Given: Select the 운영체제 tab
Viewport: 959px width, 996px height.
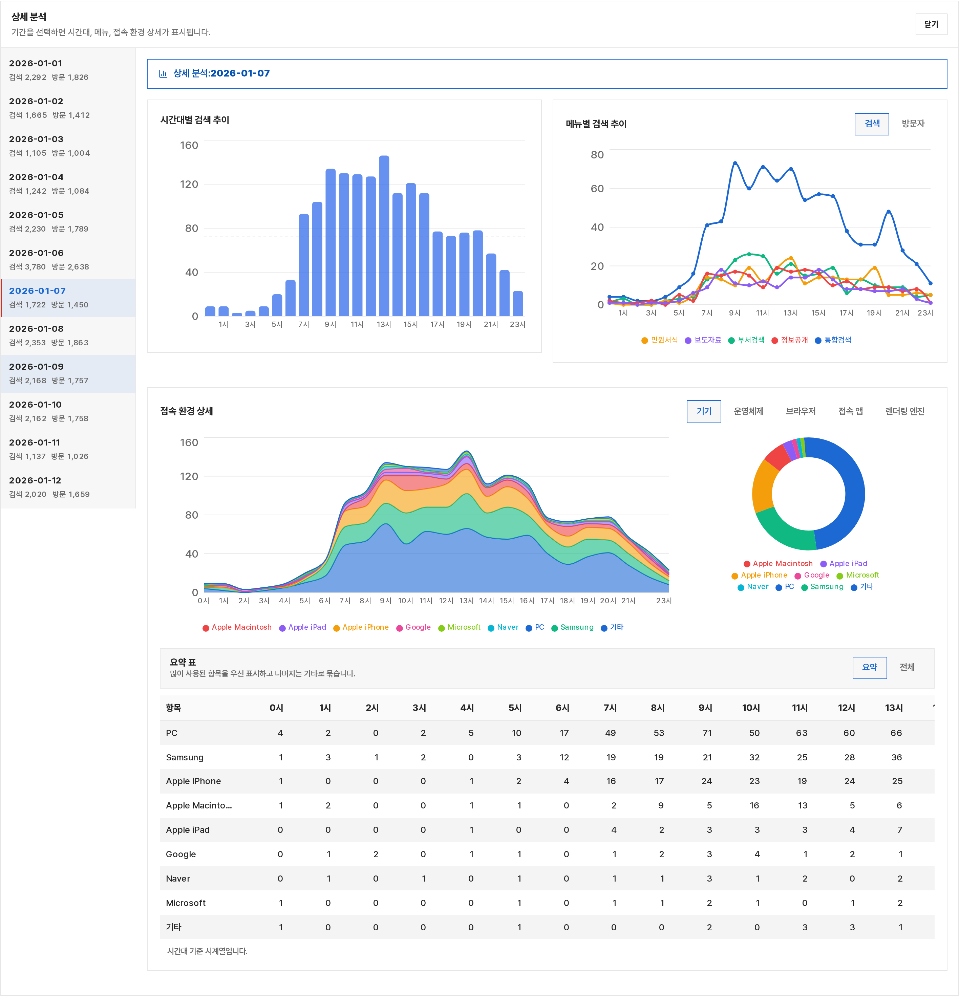Looking at the screenshot, I should coord(748,412).
